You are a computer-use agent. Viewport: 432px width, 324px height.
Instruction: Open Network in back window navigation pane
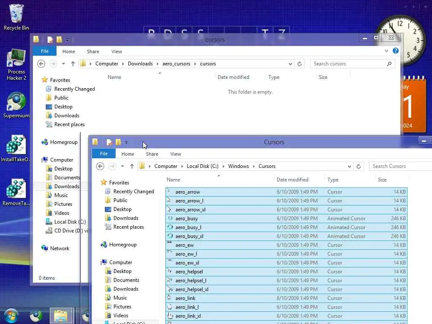click(x=59, y=248)
